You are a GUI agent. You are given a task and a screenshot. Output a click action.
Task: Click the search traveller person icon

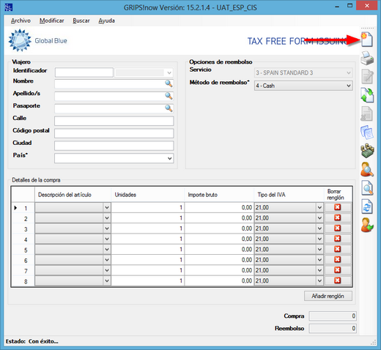(367, 169)
